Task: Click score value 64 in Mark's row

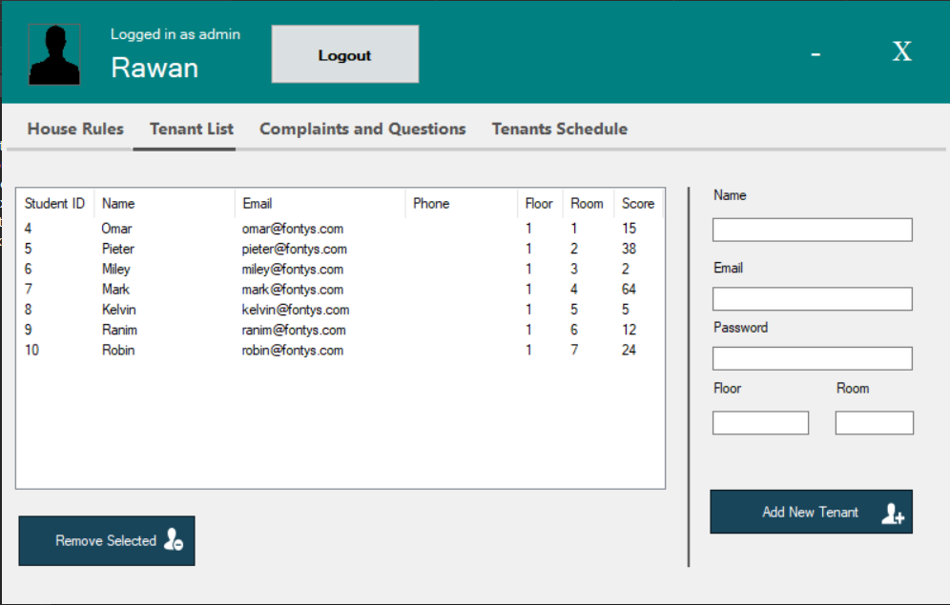Action: click(629, 290)
